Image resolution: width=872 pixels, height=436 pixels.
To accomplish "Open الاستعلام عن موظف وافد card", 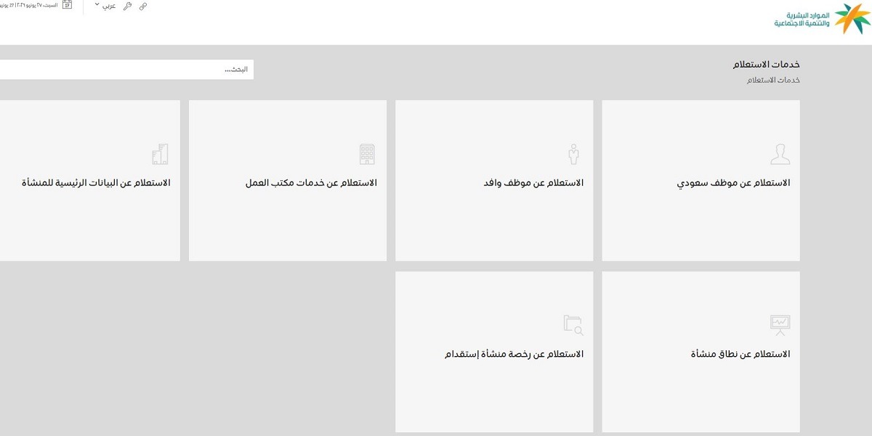I will pos(494,180).
